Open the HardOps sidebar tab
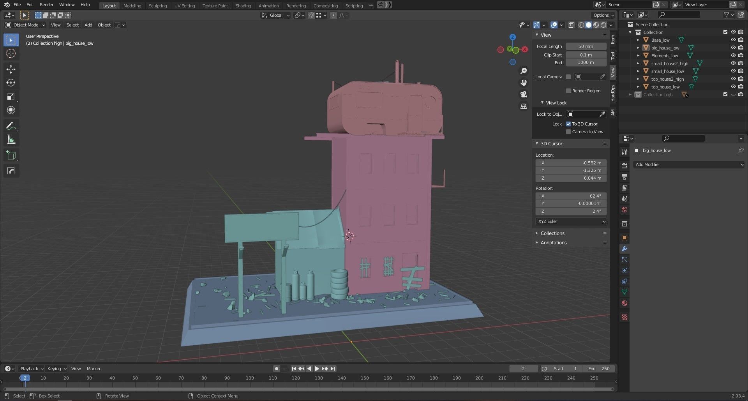The height and width of the screenshot is (401, 748). [613, 93]
